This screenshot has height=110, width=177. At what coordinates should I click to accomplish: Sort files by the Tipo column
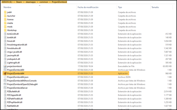click(120, 7)
